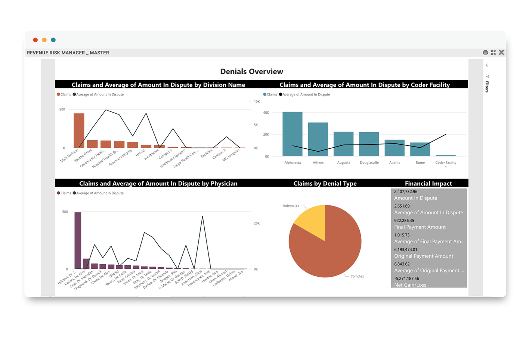Click the REVENUE RISK MANAGER _ MASTER title
The image size is (529, 337).
[68, 53]
